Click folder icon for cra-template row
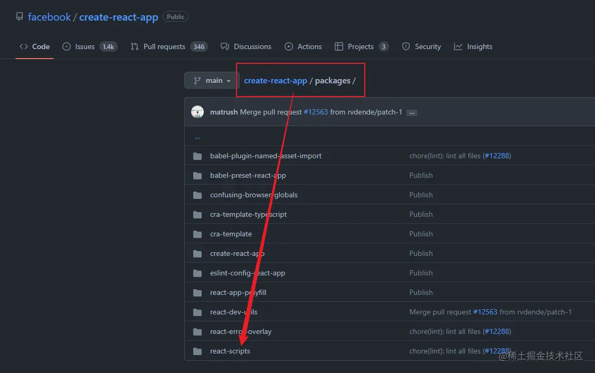 coord(197,234)
